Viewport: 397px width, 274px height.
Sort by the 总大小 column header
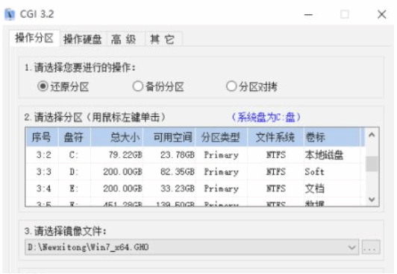[116, 138]
